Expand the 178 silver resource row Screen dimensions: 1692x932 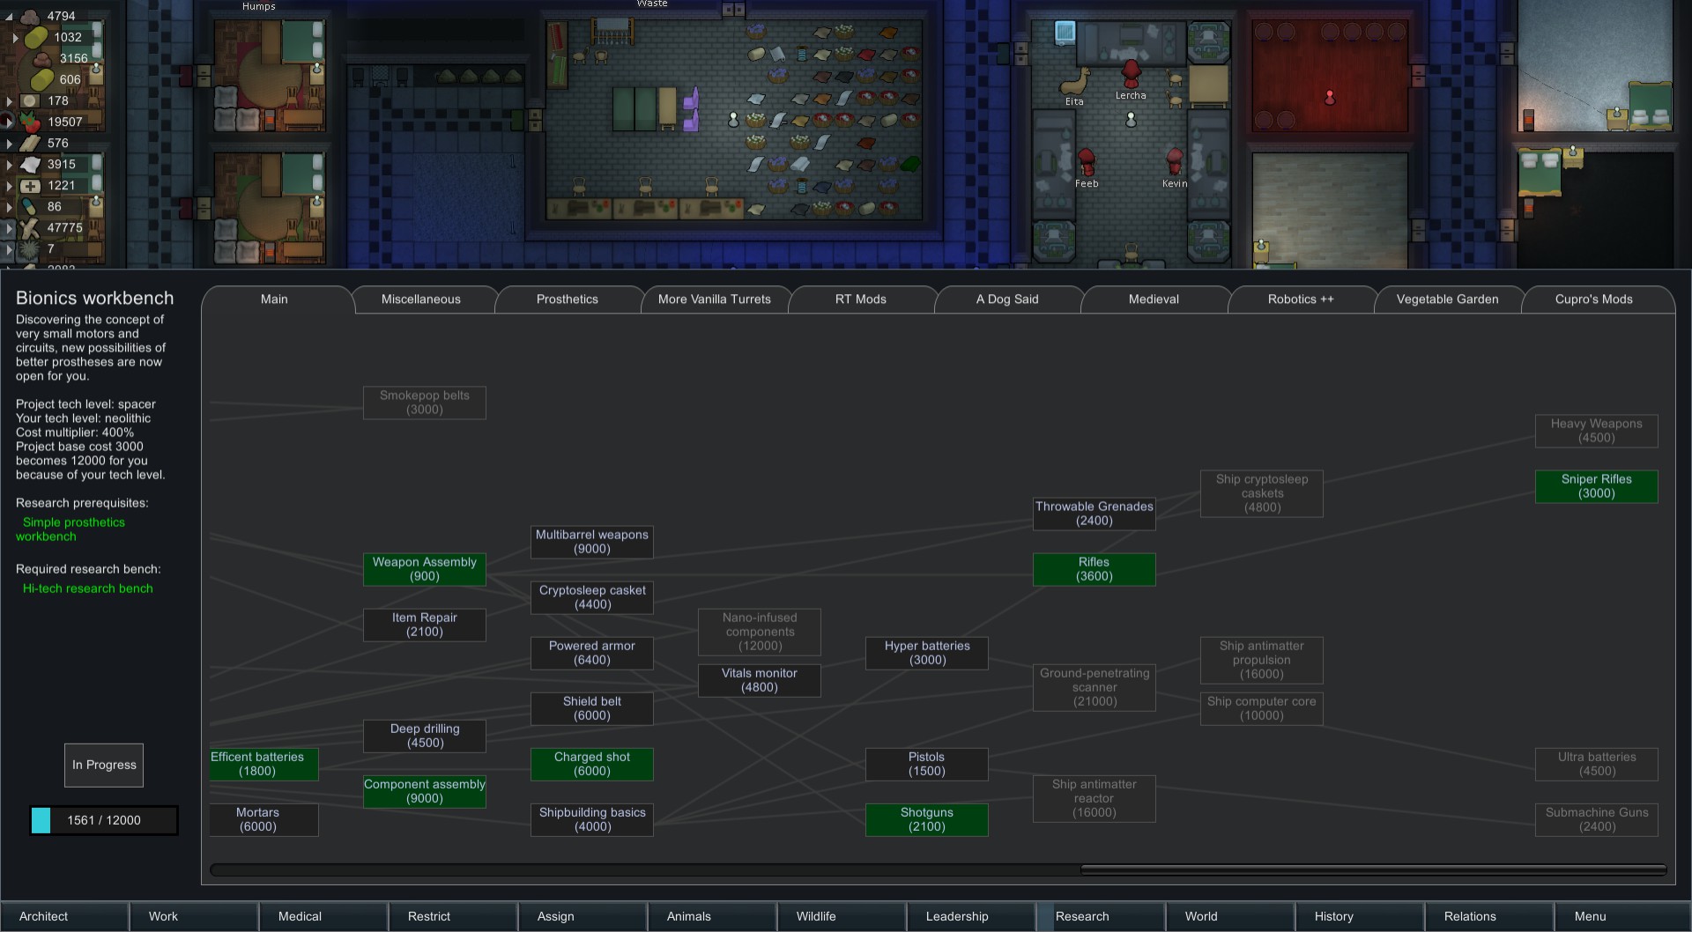coord(9,101)
